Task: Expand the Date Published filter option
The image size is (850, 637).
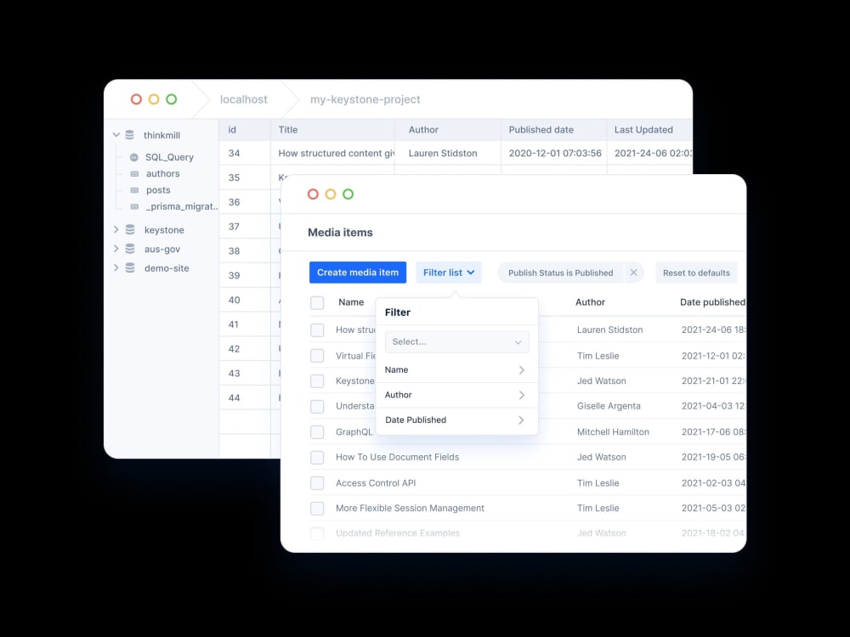Action: (x=456, y=420)
